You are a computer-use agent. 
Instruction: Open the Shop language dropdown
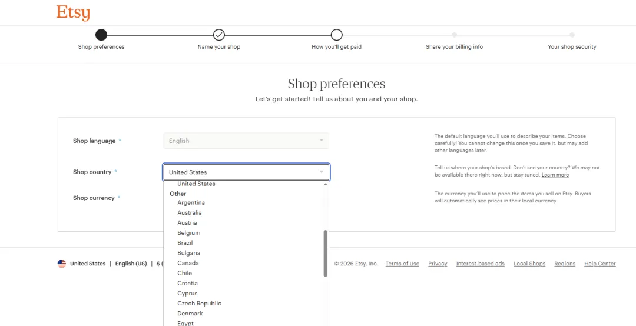[x=246, y=141]
